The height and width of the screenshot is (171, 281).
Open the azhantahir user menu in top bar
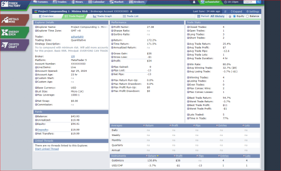(x=210, y=2)
